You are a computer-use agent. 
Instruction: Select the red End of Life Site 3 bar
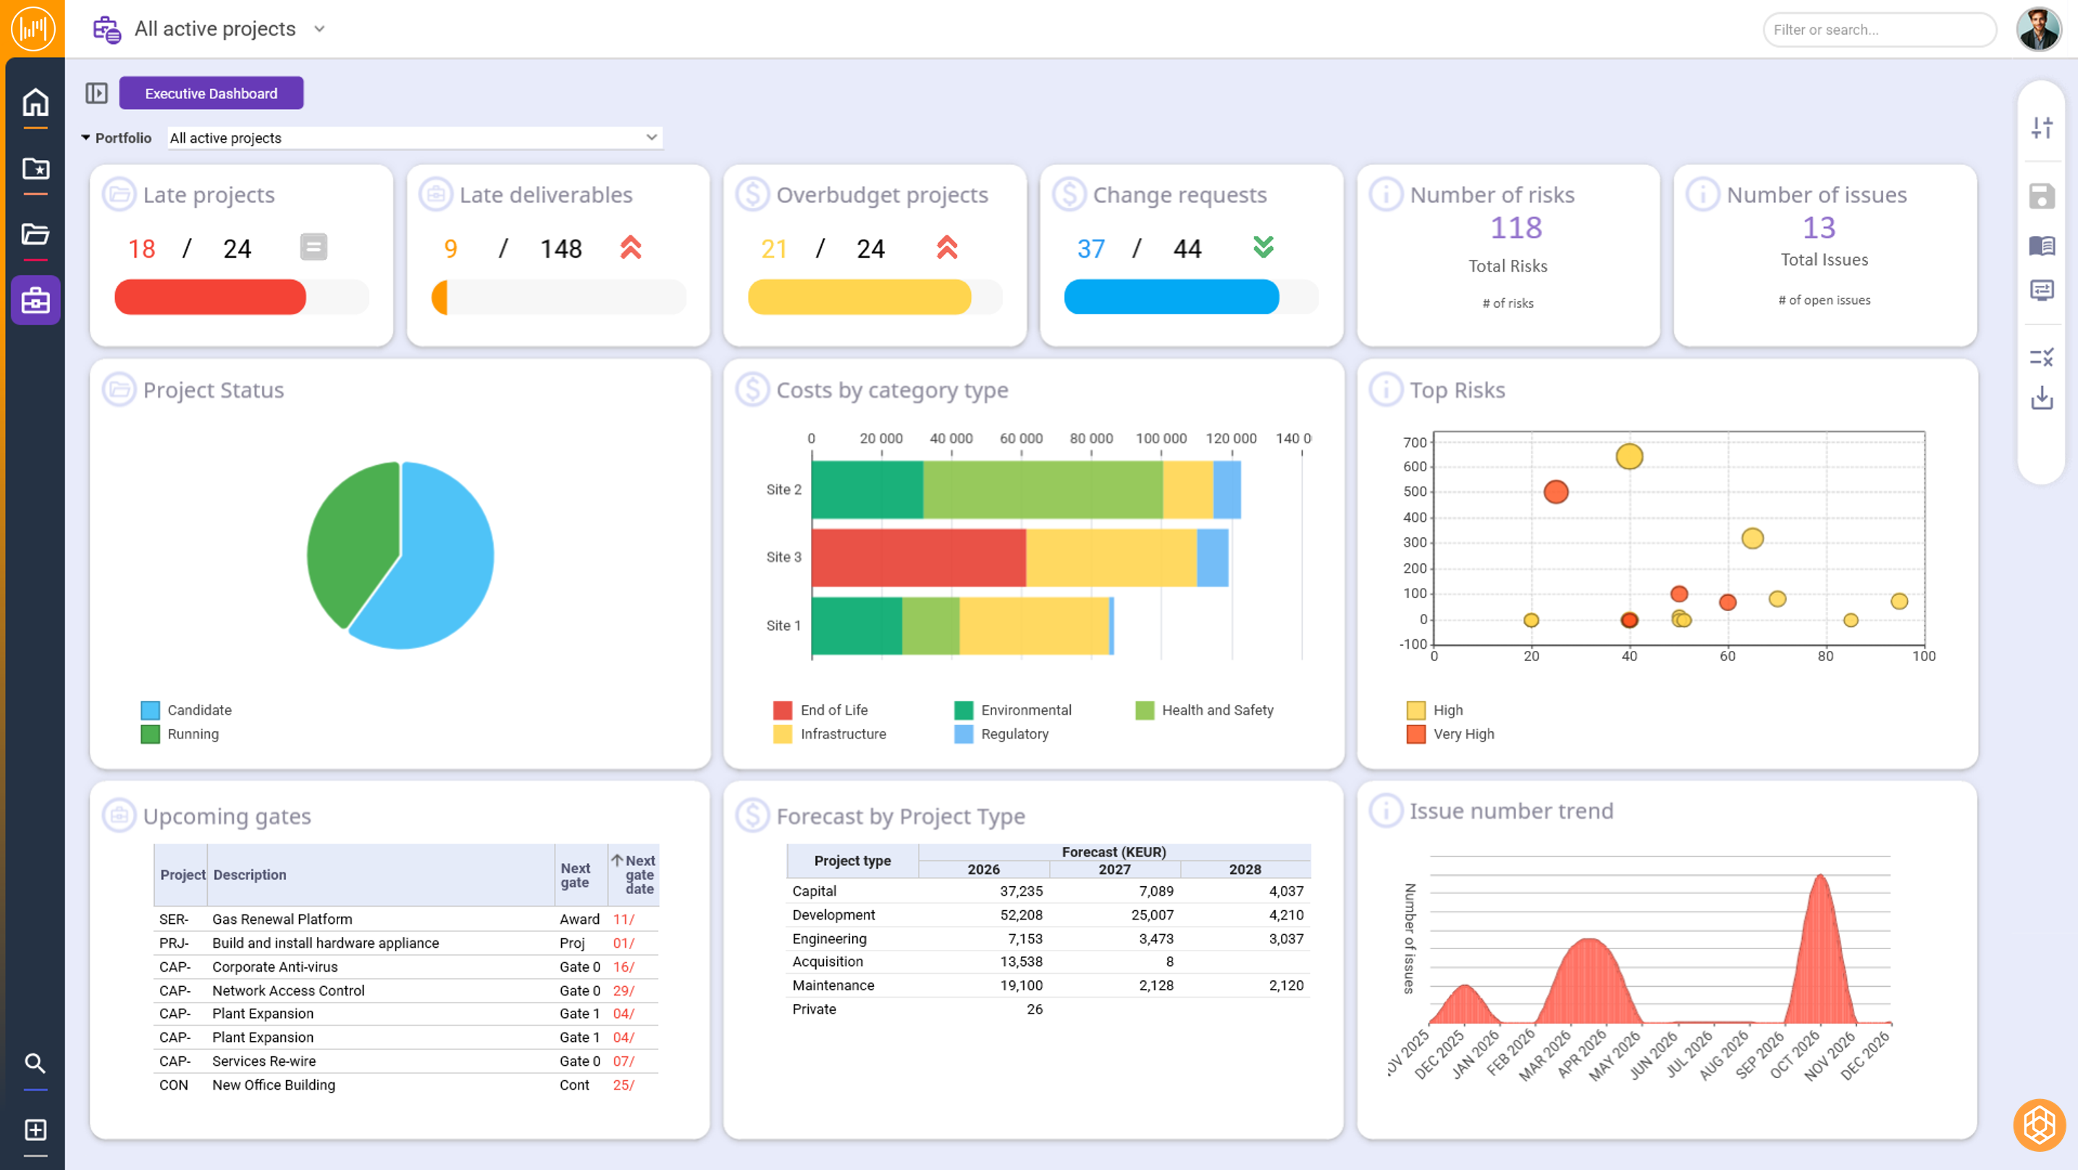point(918,557)
